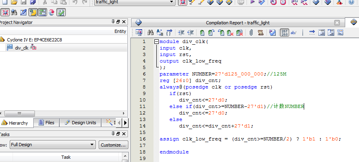359x162 pixels.
Task: Click the blue arrow go-to-line icon
Action: point(312,32)
